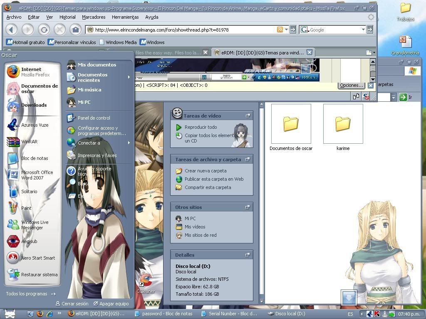426x319 pixels.
Task: Open Documentos de oscar folder in Explorer
Action: [291, 128]
